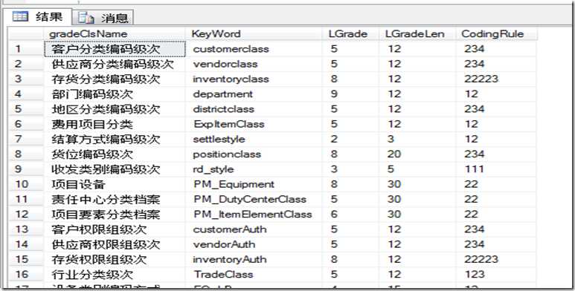Click the cell 存货分类编码级次
575x291 pixels.
pos(115,79)
